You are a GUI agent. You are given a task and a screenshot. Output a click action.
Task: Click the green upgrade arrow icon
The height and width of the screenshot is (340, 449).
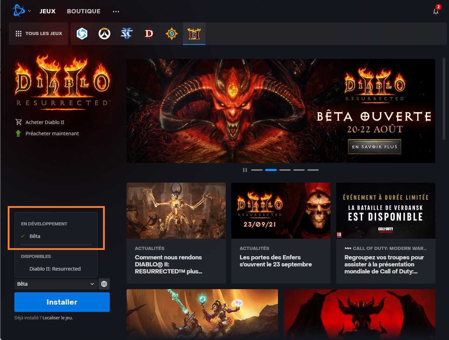tap(19, 134)
